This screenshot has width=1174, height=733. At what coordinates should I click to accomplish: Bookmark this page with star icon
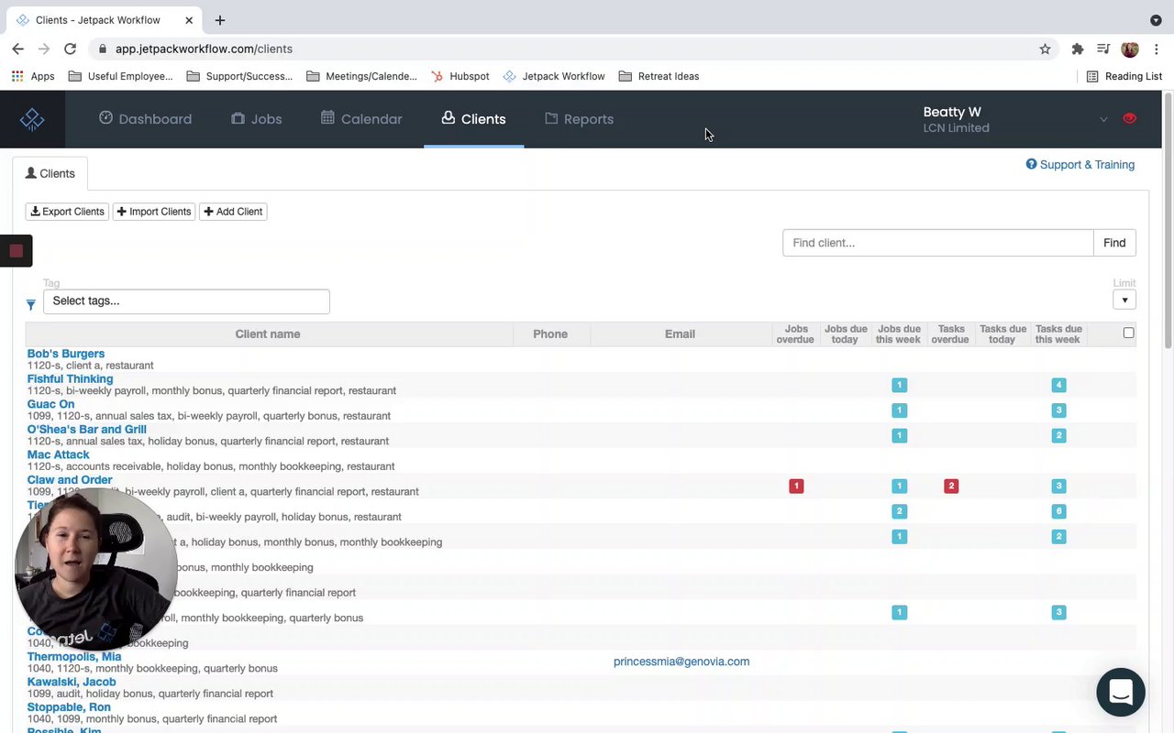1045,49
